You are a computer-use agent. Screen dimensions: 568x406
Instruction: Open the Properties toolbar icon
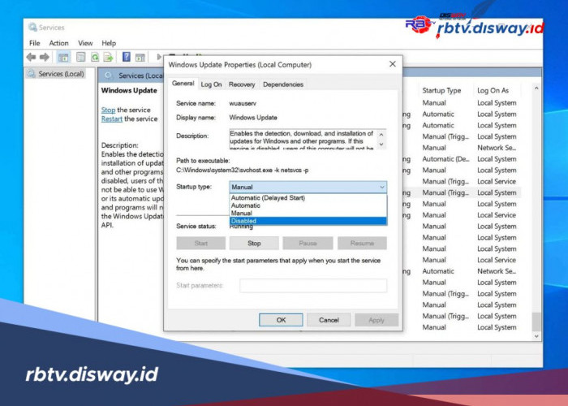[x=80, y=57]
